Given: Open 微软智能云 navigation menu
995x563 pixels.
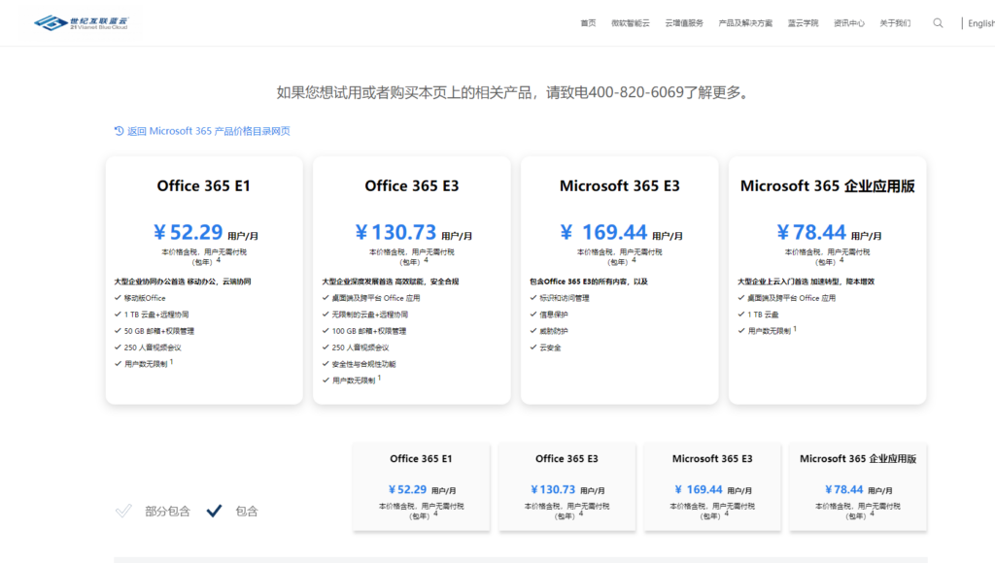Looking at the screenshot, I should coord(630,23).
